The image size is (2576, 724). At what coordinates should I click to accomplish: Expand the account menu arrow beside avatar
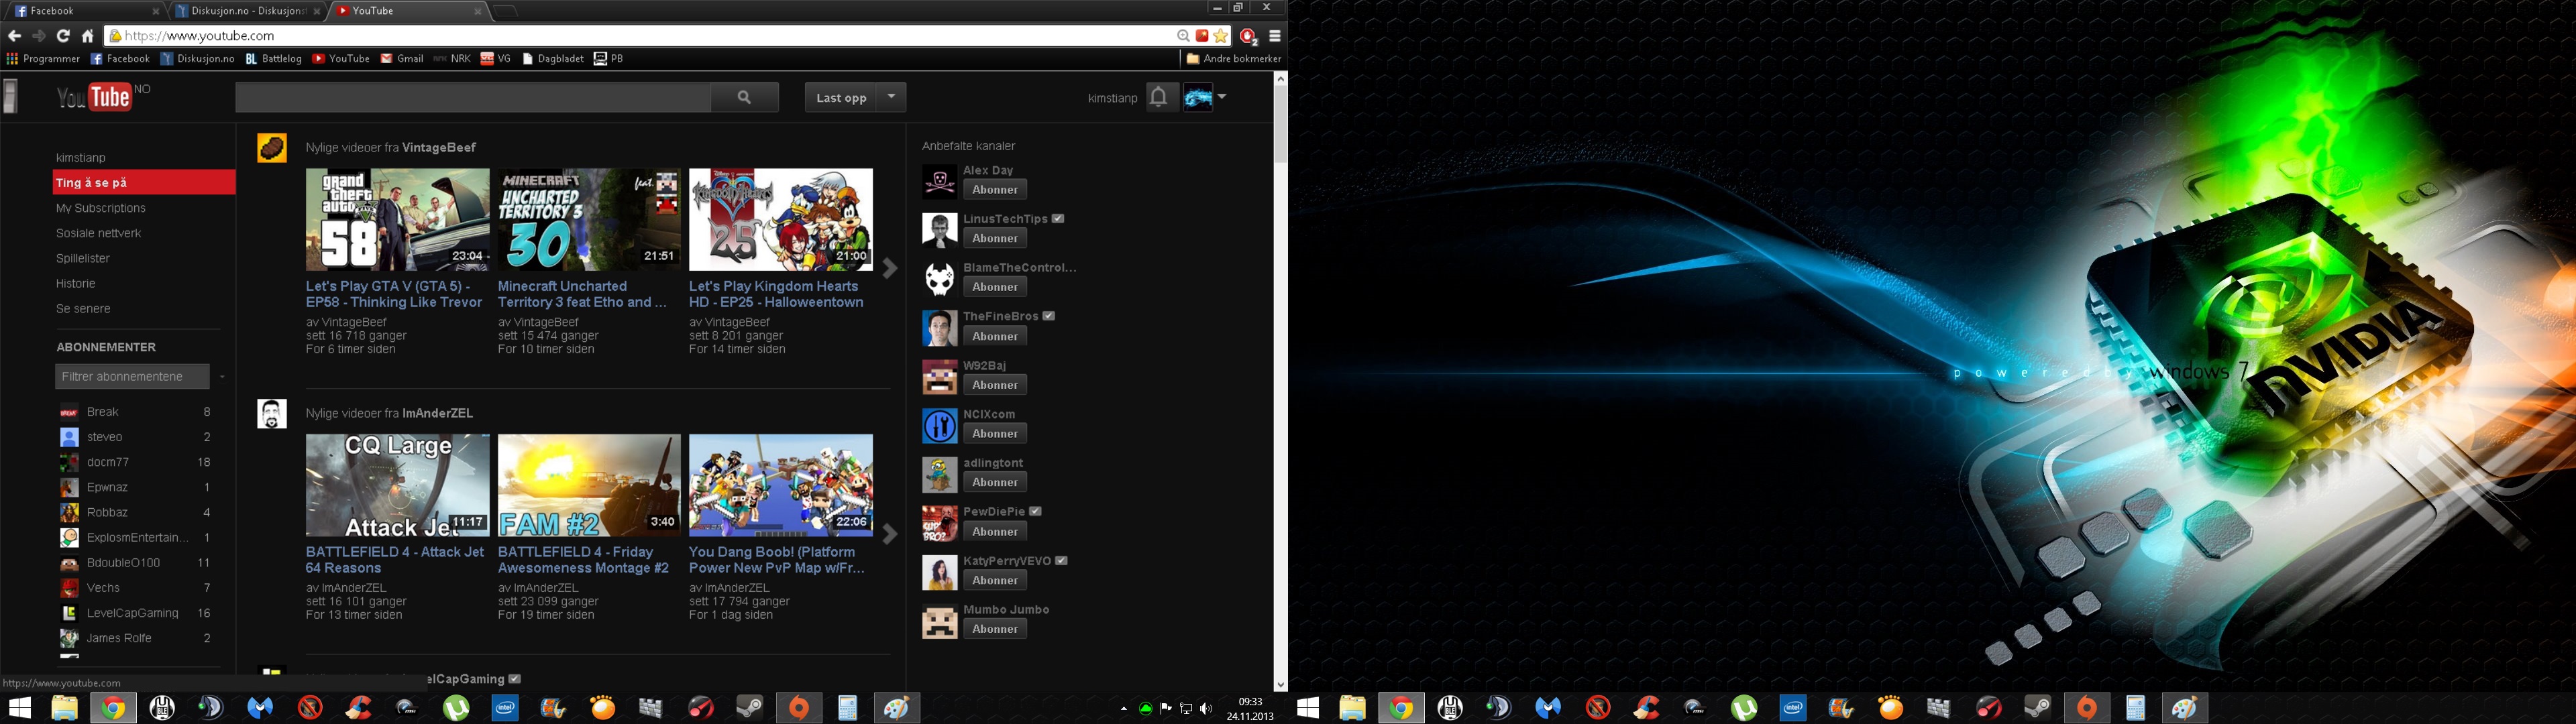tap(1222, 97)
